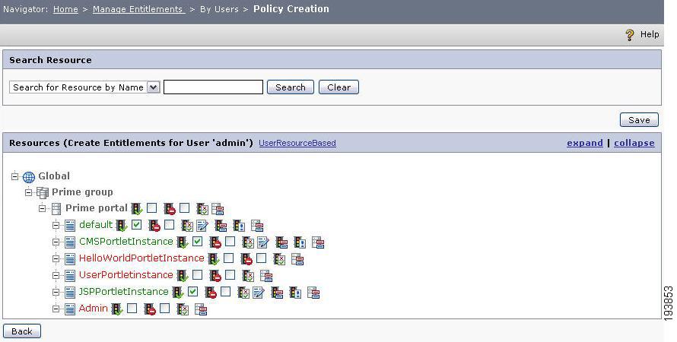Click server icon with red-blue bars in Admin row
Screen dimensions: 677x342
[201, 309]
